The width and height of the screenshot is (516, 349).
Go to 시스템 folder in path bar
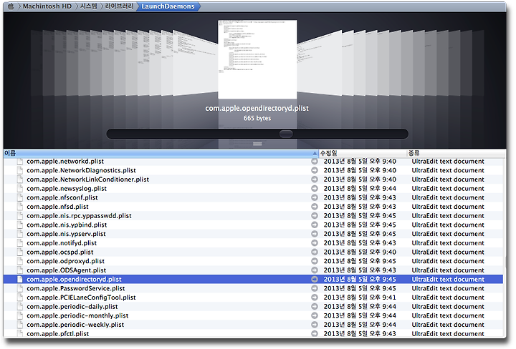click(89, 6)
